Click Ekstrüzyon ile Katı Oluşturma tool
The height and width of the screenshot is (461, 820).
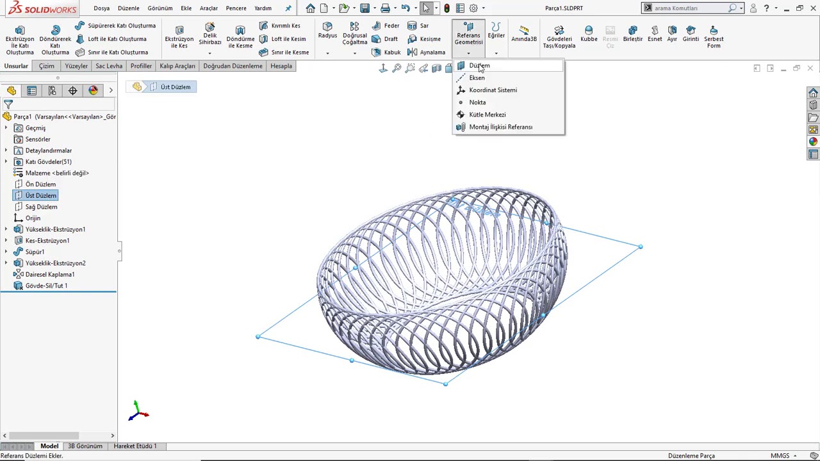click(x=20, y=40)
